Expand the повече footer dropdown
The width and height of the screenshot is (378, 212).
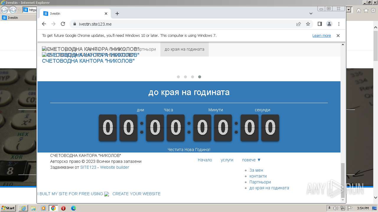click(x=251, y=160)
